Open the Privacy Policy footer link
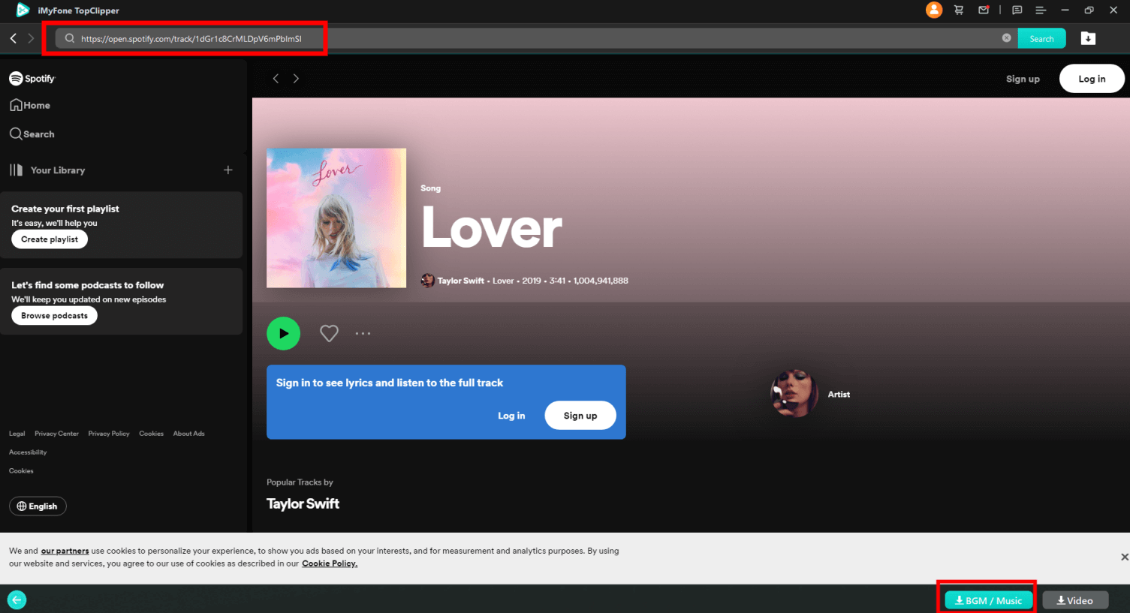The width and height of the screenshot is (1130, 613). coord(109,434)
